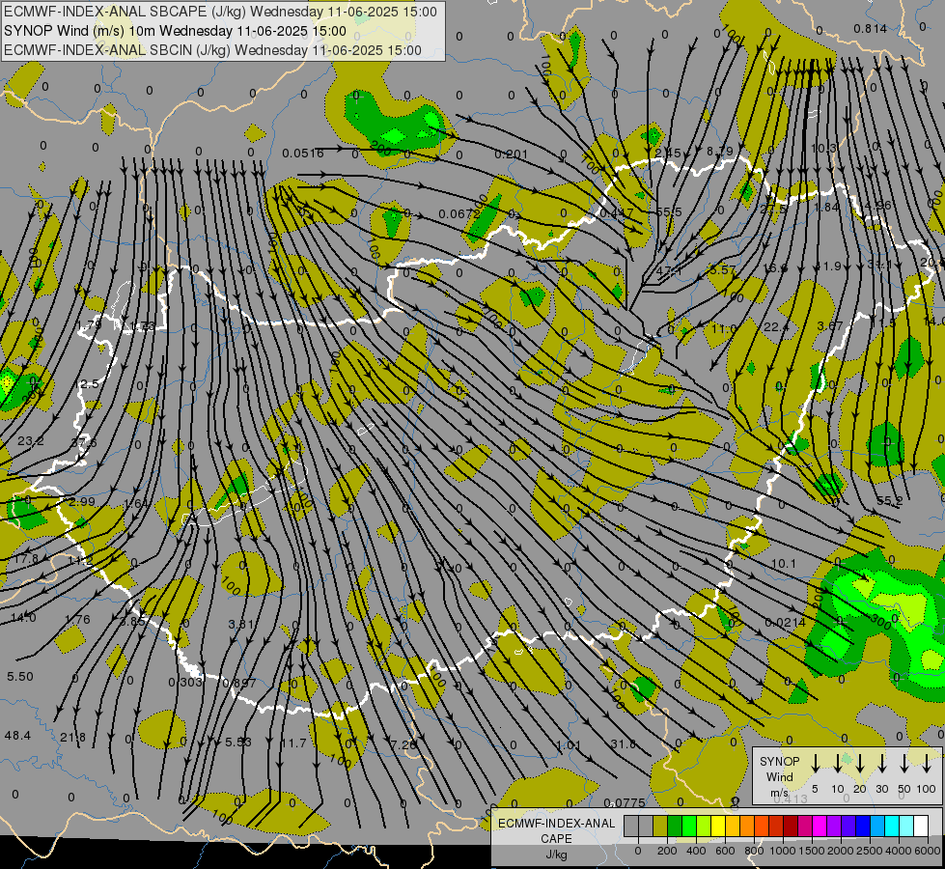Click the 'SYNOP' word in the wind legend
Image resolution: width=945 pixels, height=869 pixels.
click(x=779, y=762)
